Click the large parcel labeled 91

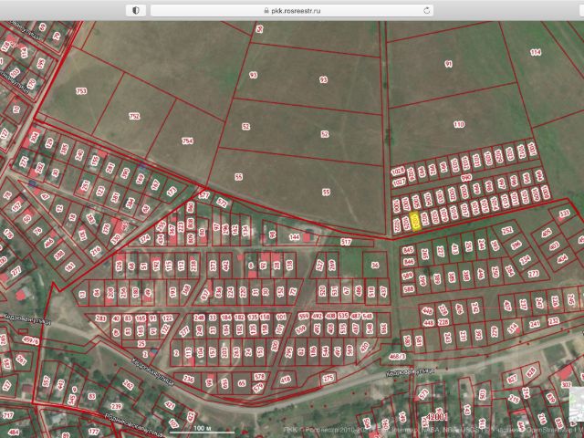448,64
